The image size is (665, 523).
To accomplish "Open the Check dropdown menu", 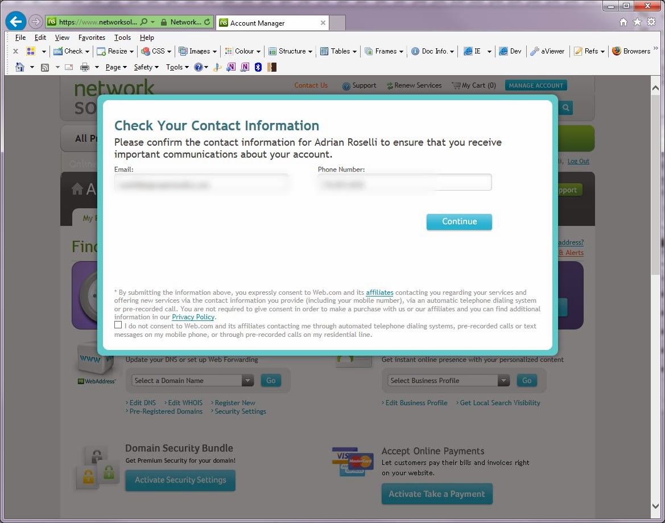I will pos(71,51).
